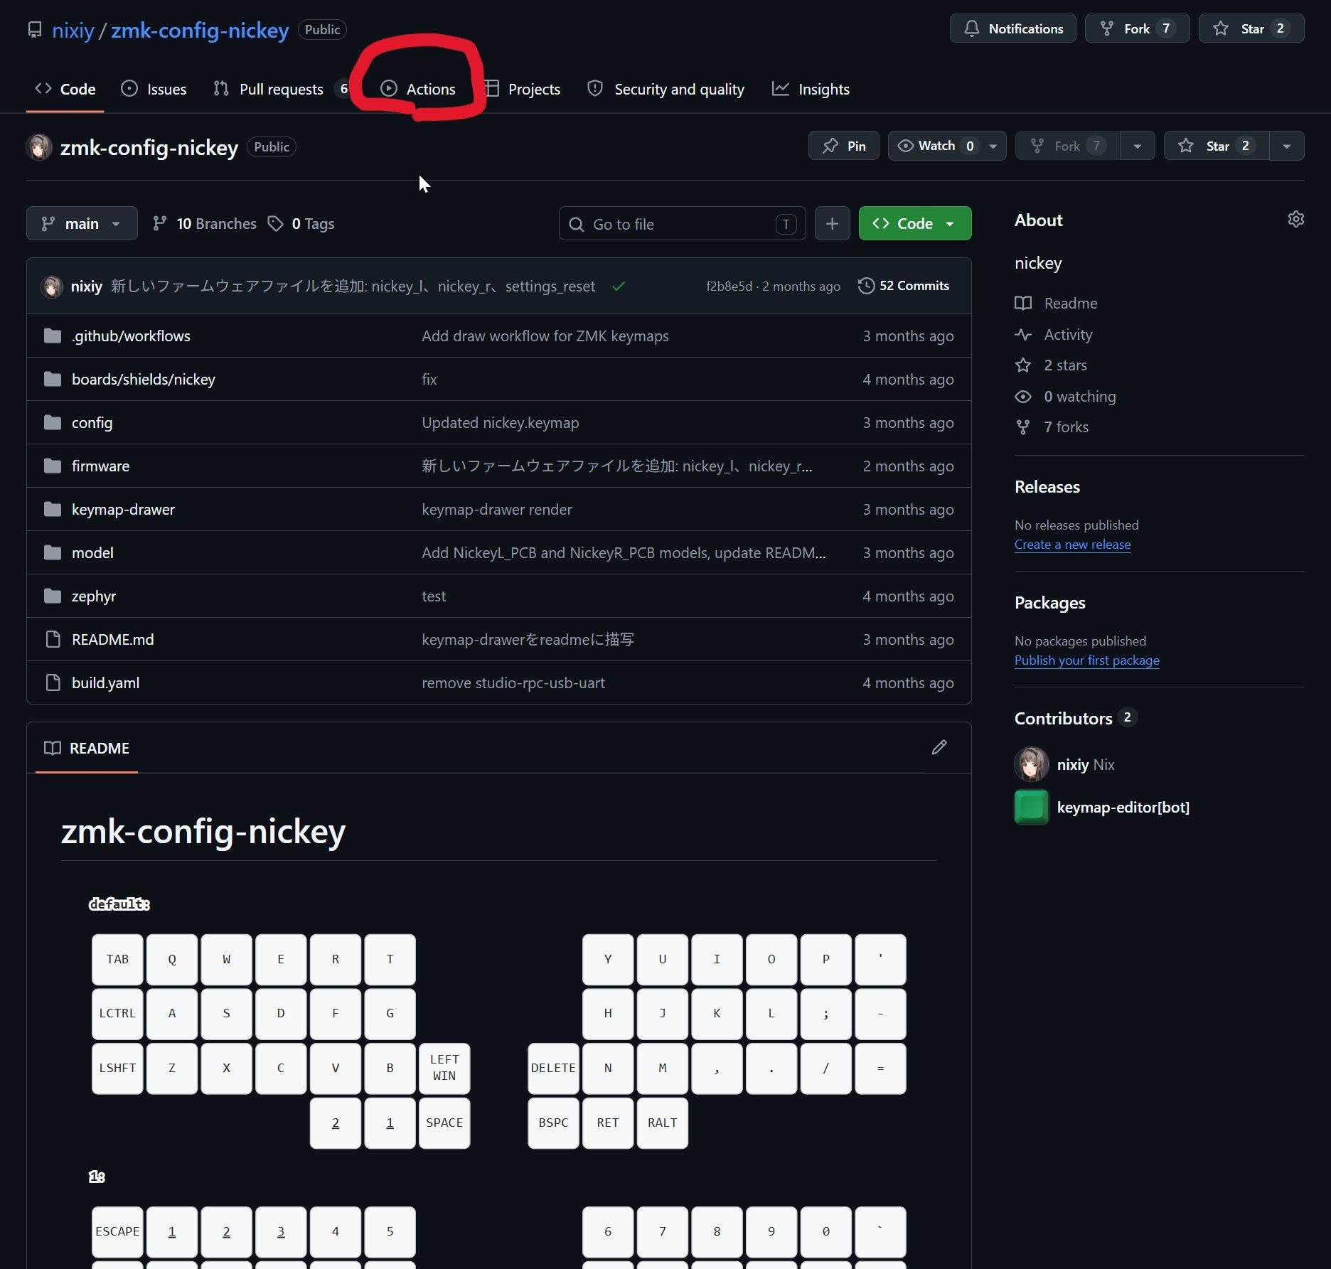View the 10 Branches link
The width and height of the screenshot is (1331, 1269).
(205, 223)
